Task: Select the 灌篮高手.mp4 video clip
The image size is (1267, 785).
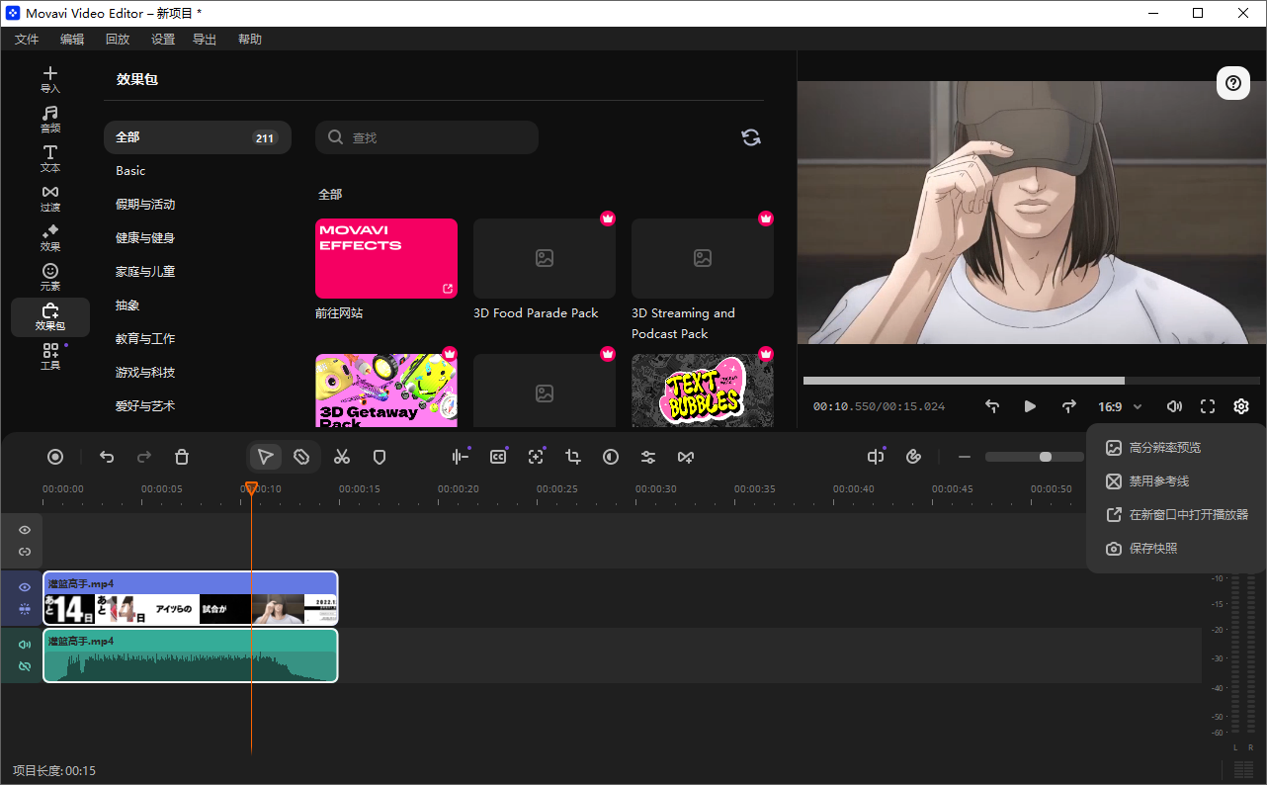Action: click(x=191, y=598)
